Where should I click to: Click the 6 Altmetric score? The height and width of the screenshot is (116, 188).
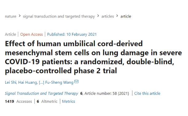tap(47, 102)
